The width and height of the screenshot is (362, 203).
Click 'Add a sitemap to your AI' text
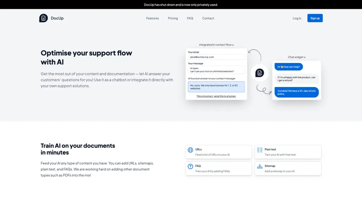point(280,171)
